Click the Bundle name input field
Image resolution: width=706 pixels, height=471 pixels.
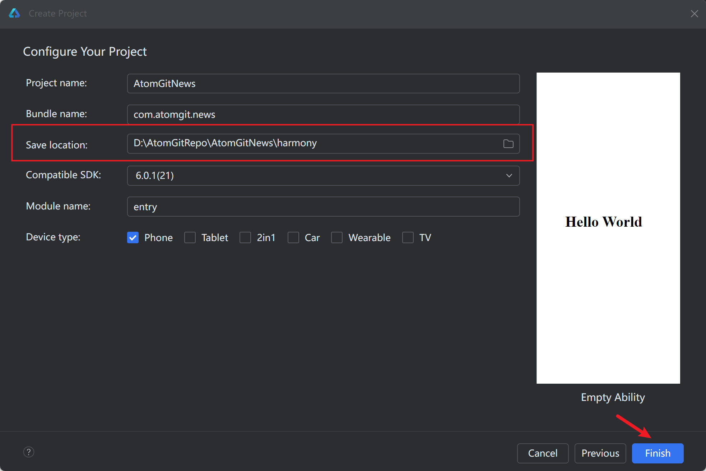(x=323, y=115)
